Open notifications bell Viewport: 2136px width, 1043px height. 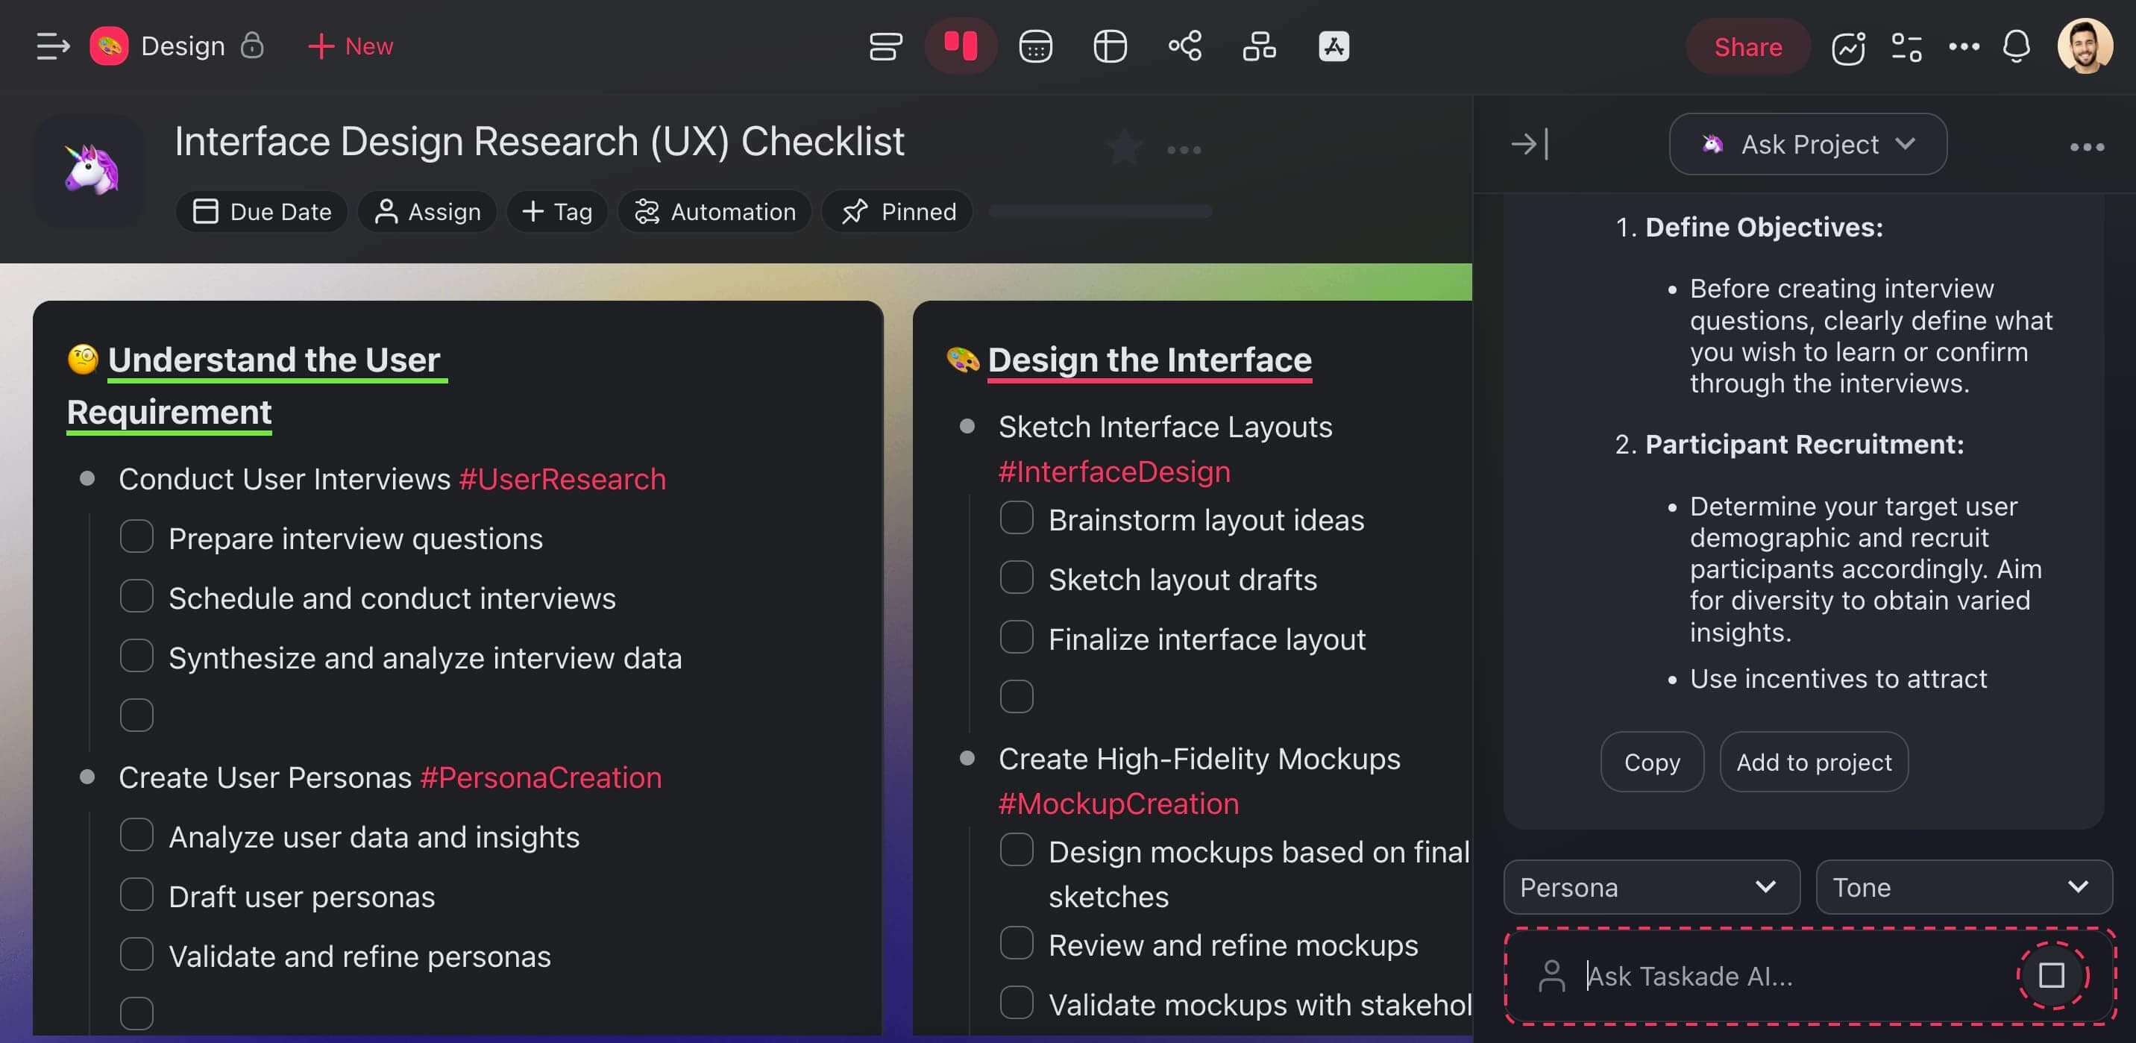2016,46
